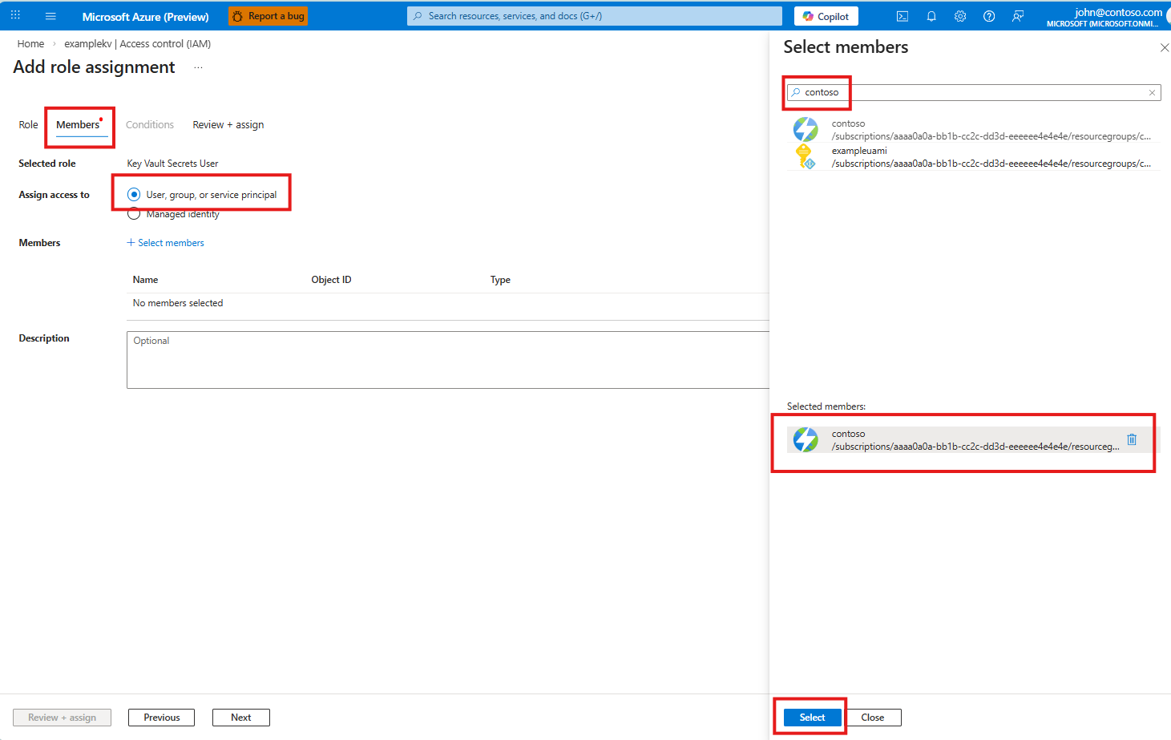Viewport: 1171px width, 740px height.
Task: Click the contoso function app icon in results
Action: click(x=806, y=129)
